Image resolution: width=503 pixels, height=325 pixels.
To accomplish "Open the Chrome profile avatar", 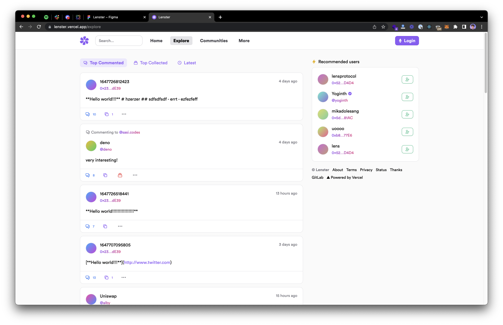I will coord(473,27).
